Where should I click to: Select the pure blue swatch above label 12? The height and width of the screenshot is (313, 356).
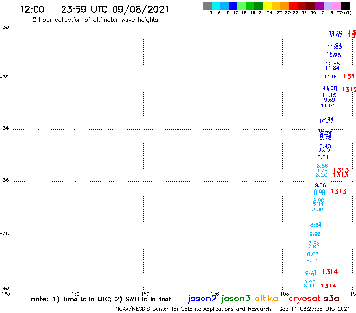(x=233, y=6)
